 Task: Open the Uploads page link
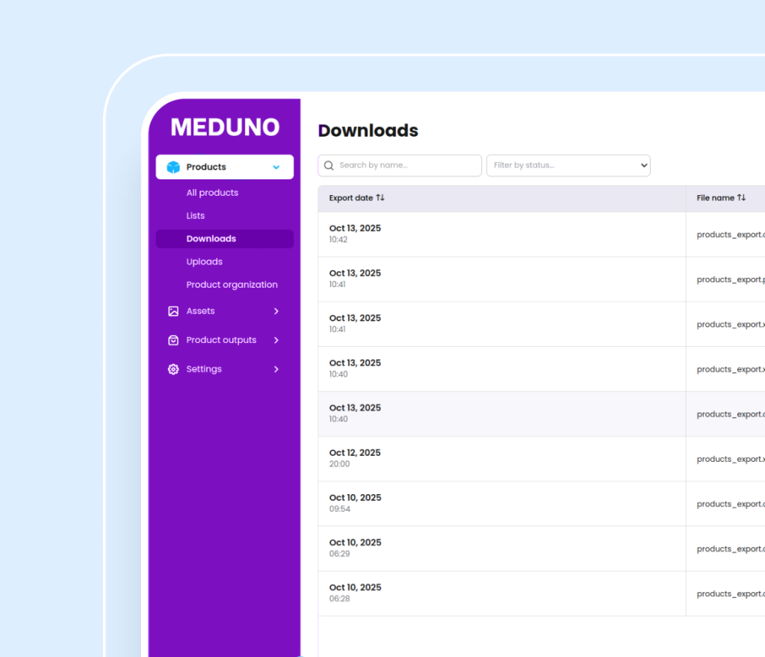205,262
